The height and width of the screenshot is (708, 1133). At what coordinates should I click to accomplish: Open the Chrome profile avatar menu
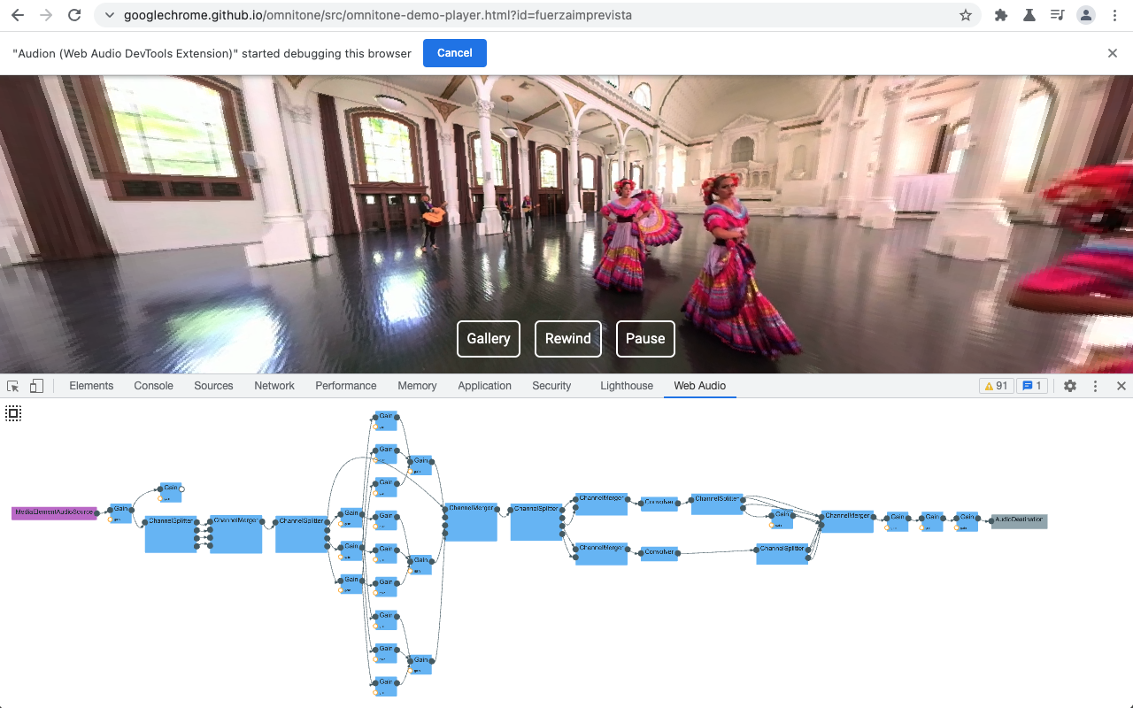(1085, 15)
